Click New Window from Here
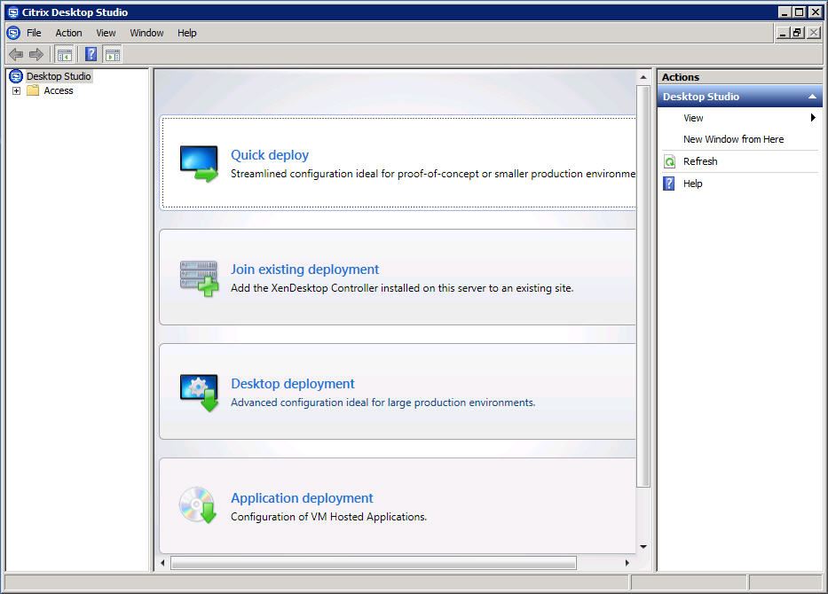The image size is (828, 594). point(733,139)
